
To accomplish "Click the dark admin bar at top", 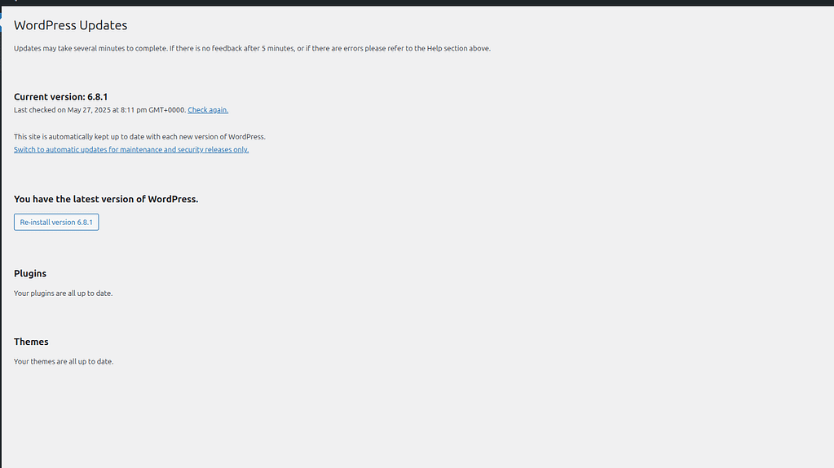I will [408, 2].
